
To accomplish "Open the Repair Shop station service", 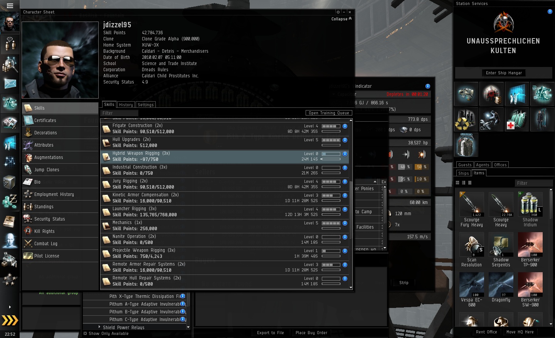I will pyautogui.click(x=491, y=119).
